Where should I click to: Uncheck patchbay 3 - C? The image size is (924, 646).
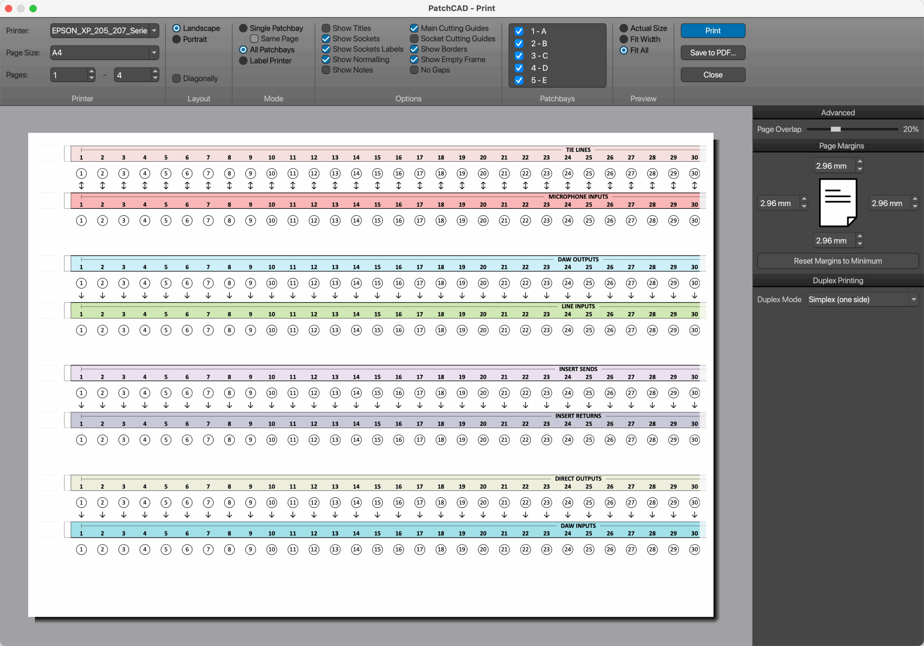519,56
